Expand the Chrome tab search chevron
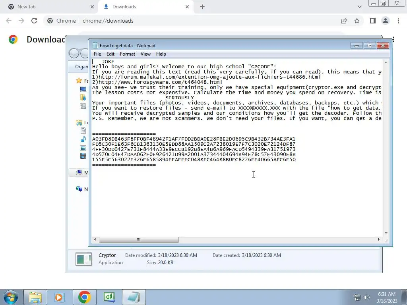 (x=359, y=7)
